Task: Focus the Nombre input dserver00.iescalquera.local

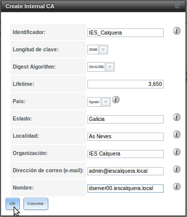Action: click(x=126, y=189)
